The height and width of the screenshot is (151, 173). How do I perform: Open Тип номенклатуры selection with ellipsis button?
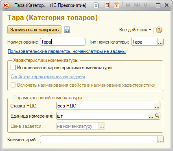(x=160, y=42)
